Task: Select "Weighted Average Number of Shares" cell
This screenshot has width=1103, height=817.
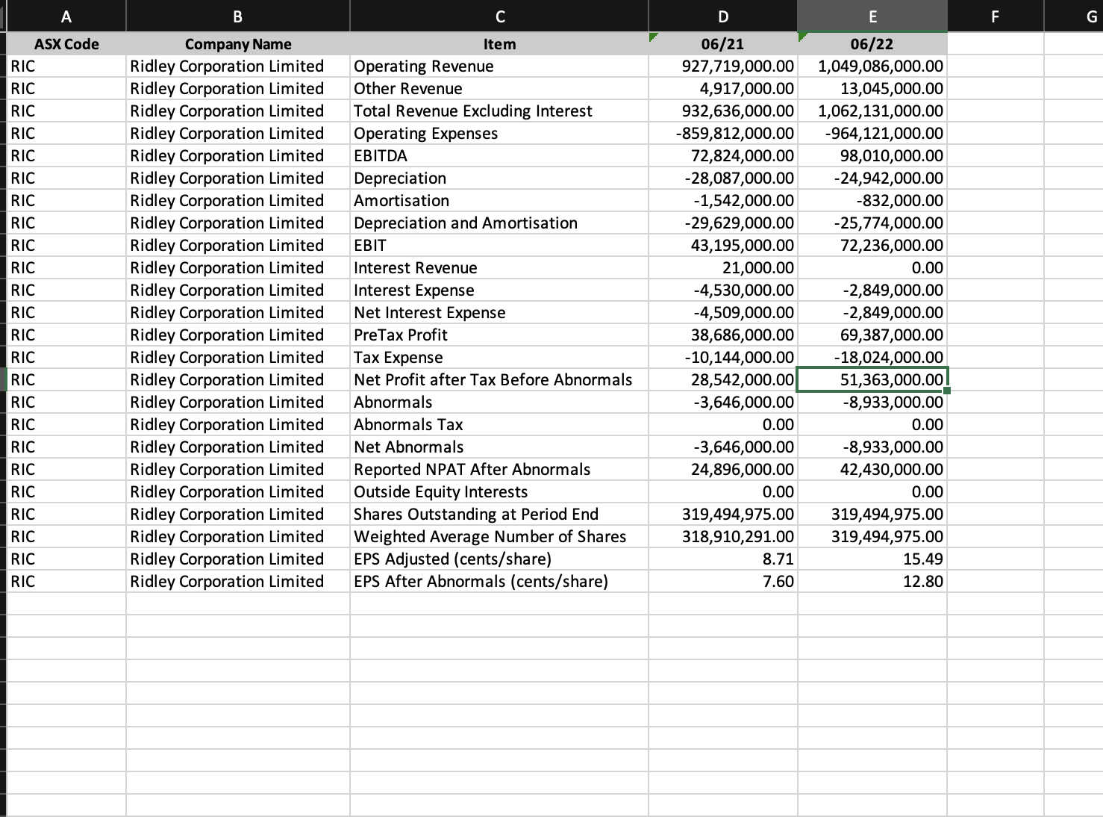Action: click(499, 537)
